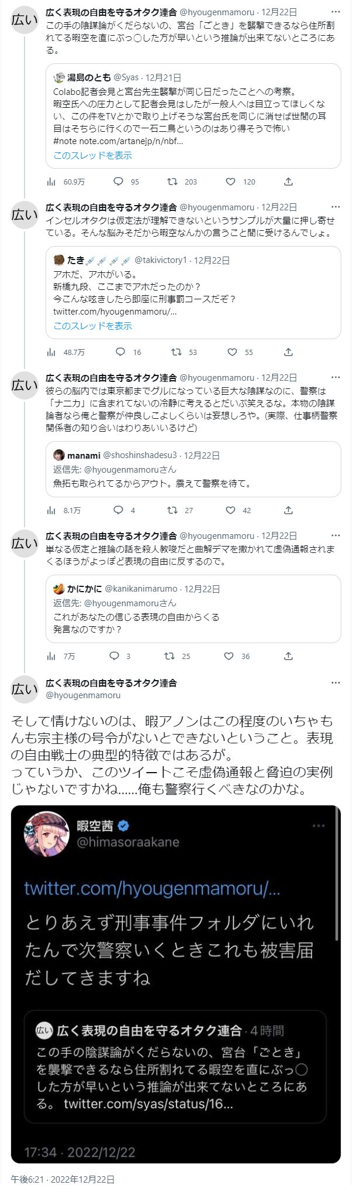Open the note.com link in quoted tweet
This screenshot has height=1185, width=353.
(133, 141)
